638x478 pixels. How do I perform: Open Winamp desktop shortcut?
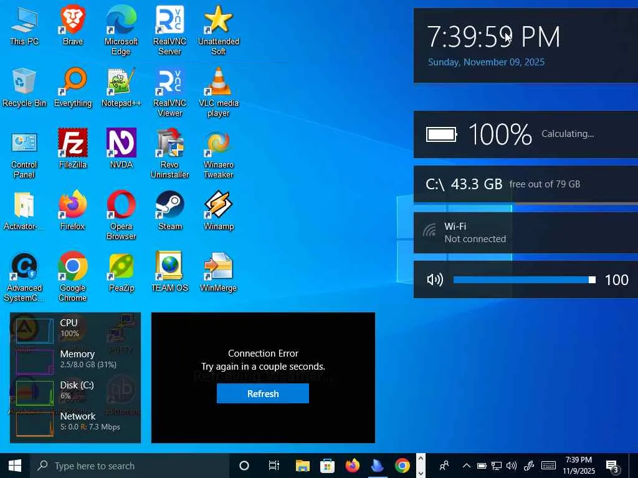(219, 211)
